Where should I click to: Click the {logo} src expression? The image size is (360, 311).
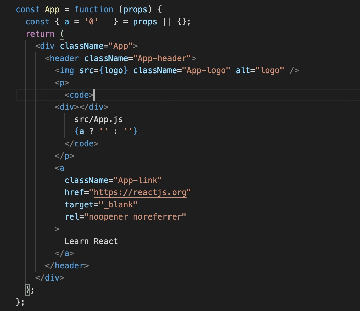[113, 70]
